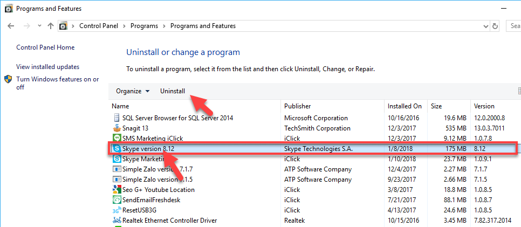Sort the list by the Name column
The height and width of the screenshot is (227, 521).
[x=120, y=106]
